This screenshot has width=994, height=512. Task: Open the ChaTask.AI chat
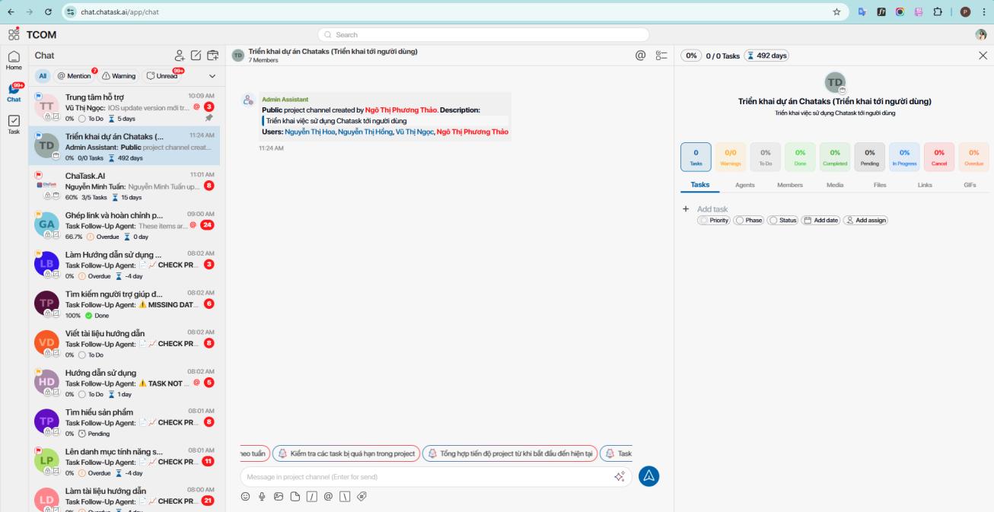(x=124, y=186)
